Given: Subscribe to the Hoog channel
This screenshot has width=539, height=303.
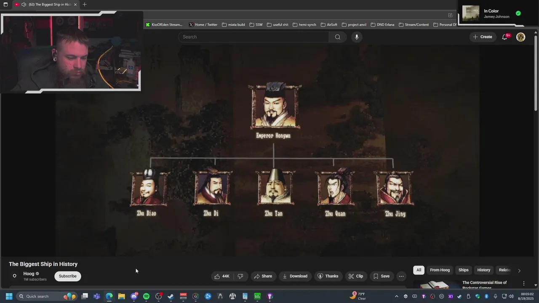Looking at the screenshot, I should 67,276.
